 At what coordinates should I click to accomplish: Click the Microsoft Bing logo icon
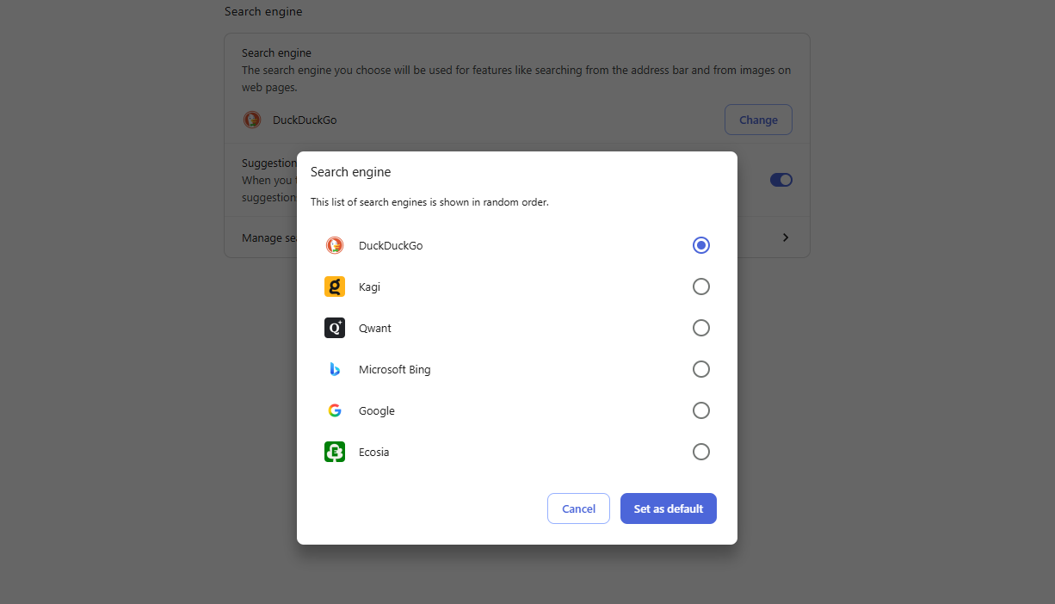(335, 369)
